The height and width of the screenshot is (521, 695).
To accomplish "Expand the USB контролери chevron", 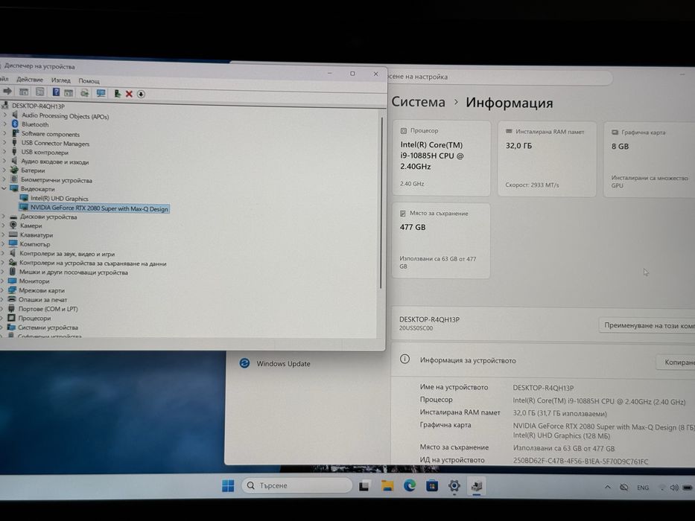I will tap(5, 152).
